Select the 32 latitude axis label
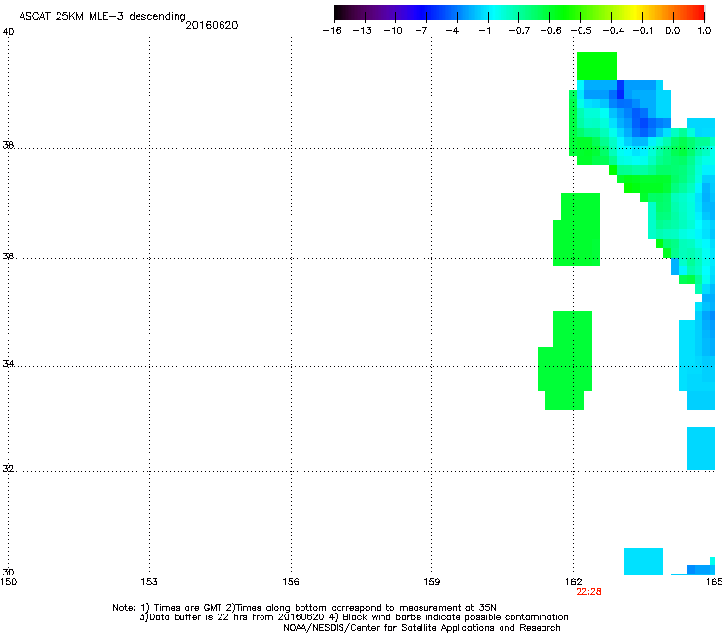This screenshot has height=634, width=722. (x=8, y=469)
